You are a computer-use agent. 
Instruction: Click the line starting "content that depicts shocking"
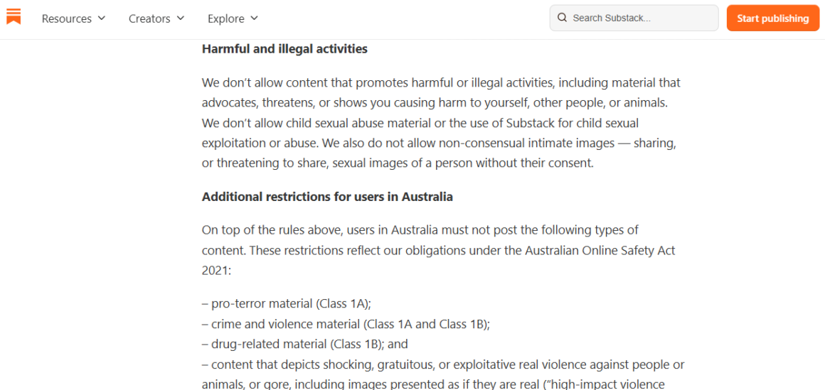pyautogui.click(x=443, y=364)
